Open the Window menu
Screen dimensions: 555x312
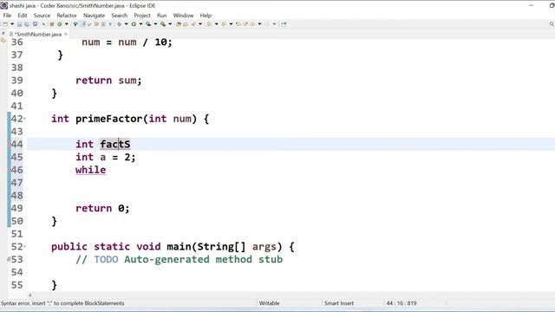tap(183, 16)
